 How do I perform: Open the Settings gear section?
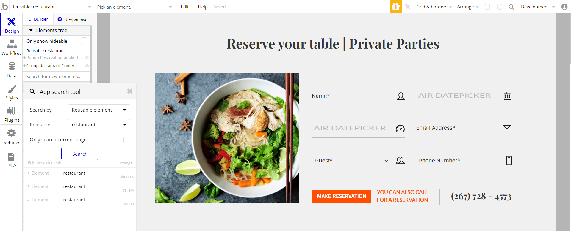tap(12, 137)
